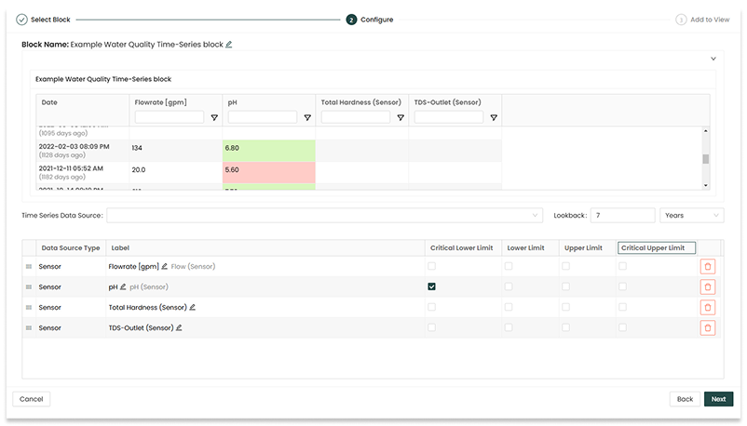Edit the pH label with pencil icon
Screen dimensions: 747x426
123,287
